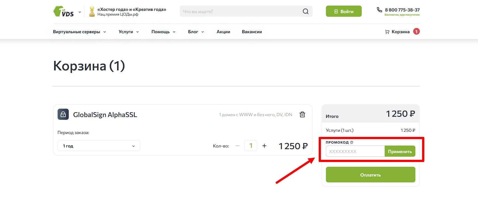Image resolution: width=478 pixels, height=200 pixels.
Task: Click the promo code help question icon
Action: [352, 142]
